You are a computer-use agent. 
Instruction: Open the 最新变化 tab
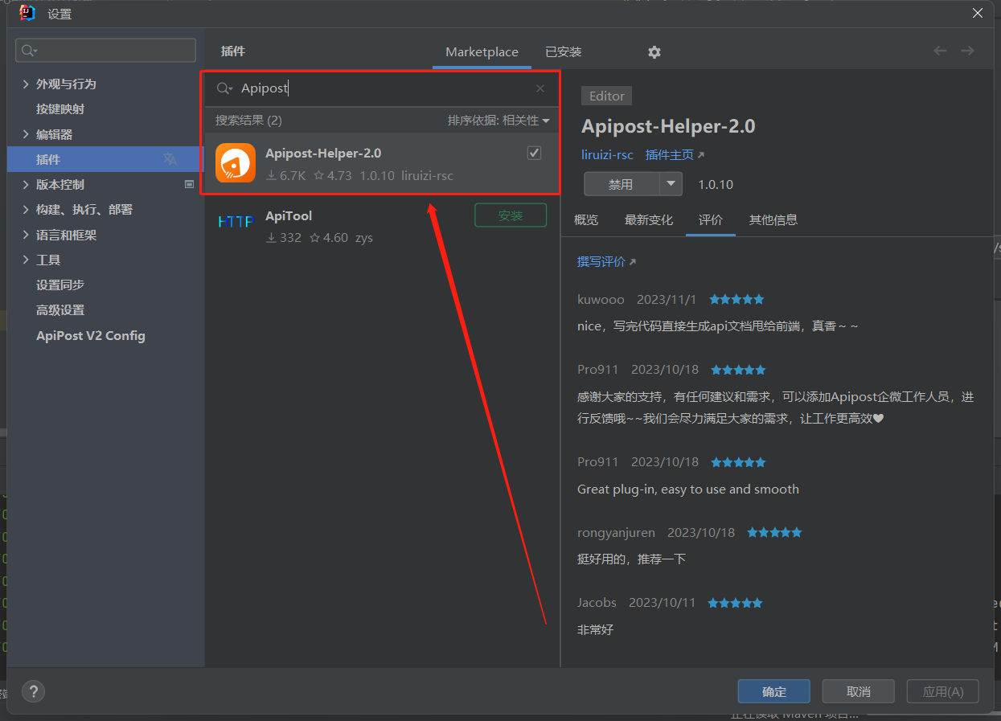[x=649, y=219]
